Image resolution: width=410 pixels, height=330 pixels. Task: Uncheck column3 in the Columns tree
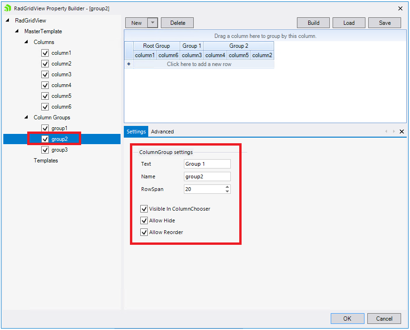[x=45, y=74]
